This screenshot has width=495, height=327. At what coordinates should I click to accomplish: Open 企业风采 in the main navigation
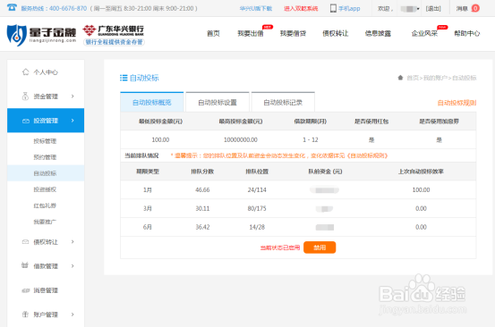click(x=424, y=33)
